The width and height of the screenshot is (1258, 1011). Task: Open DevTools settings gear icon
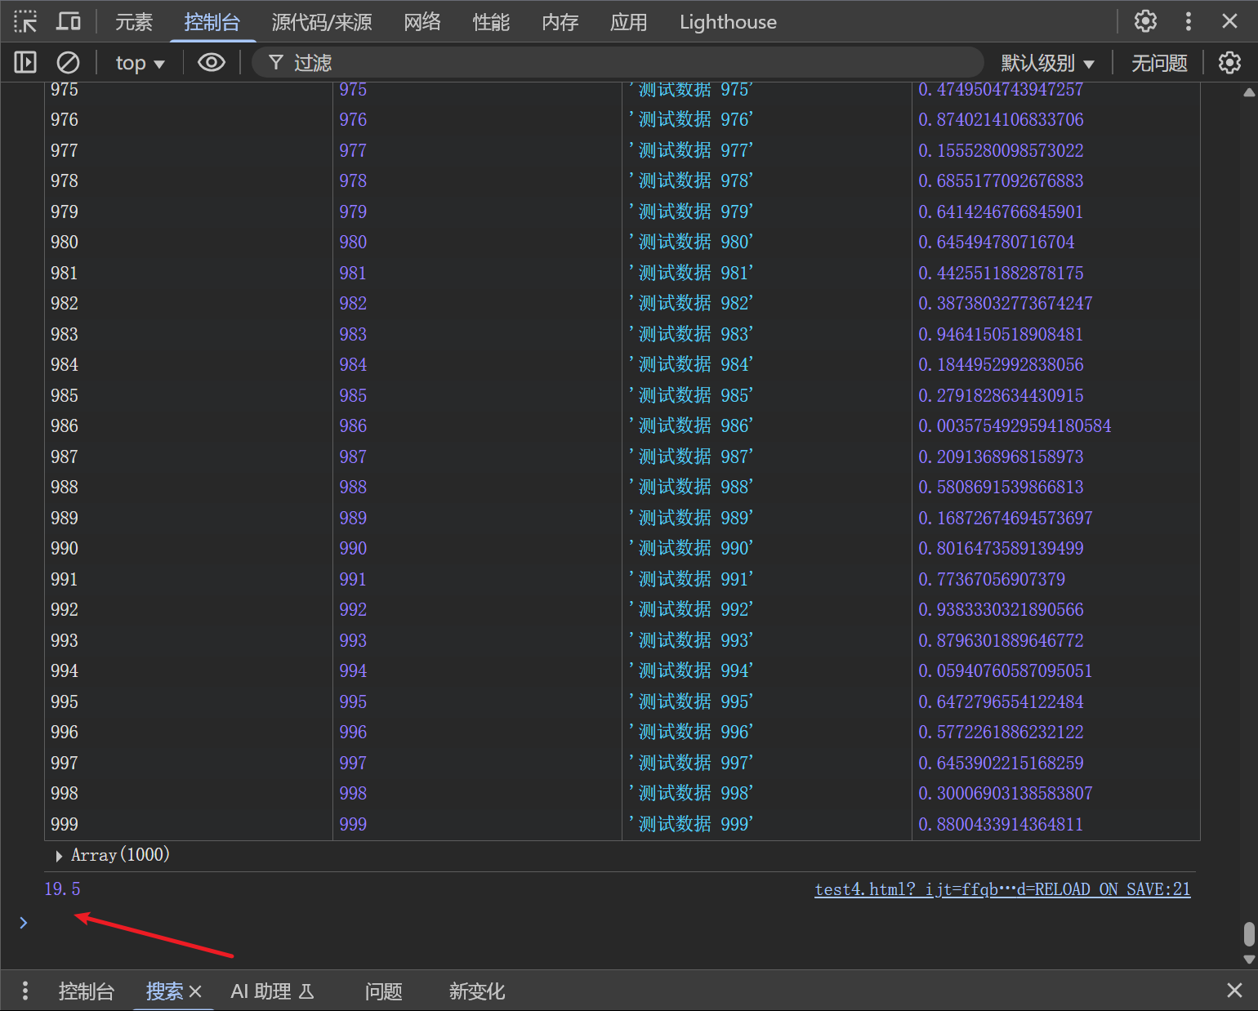[1145, 22]
